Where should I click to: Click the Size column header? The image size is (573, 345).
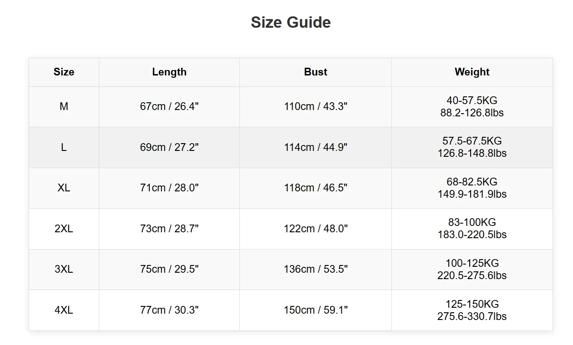[x=64, y=72]
